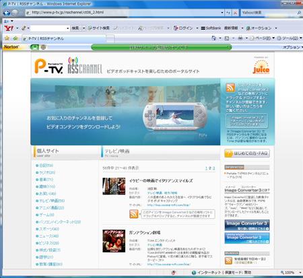Click the gray Norton globe icon

pyautogui.click(x=44, y=47)
